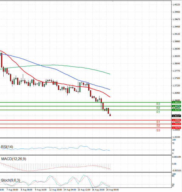Screen dimensions: 182x192
Task: Click the 1.36960 price axis value
Action: 176,93
